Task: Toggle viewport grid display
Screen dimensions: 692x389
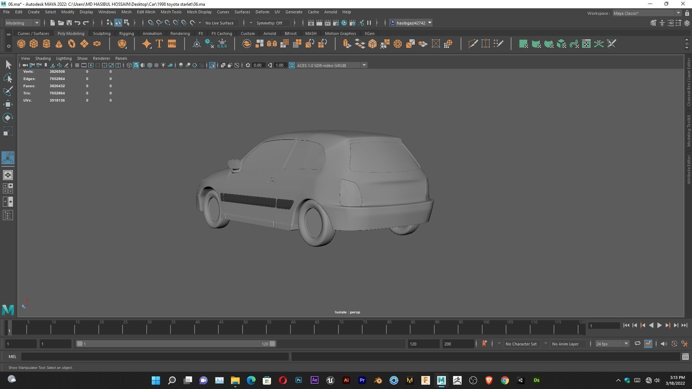Action: (77, 65)
